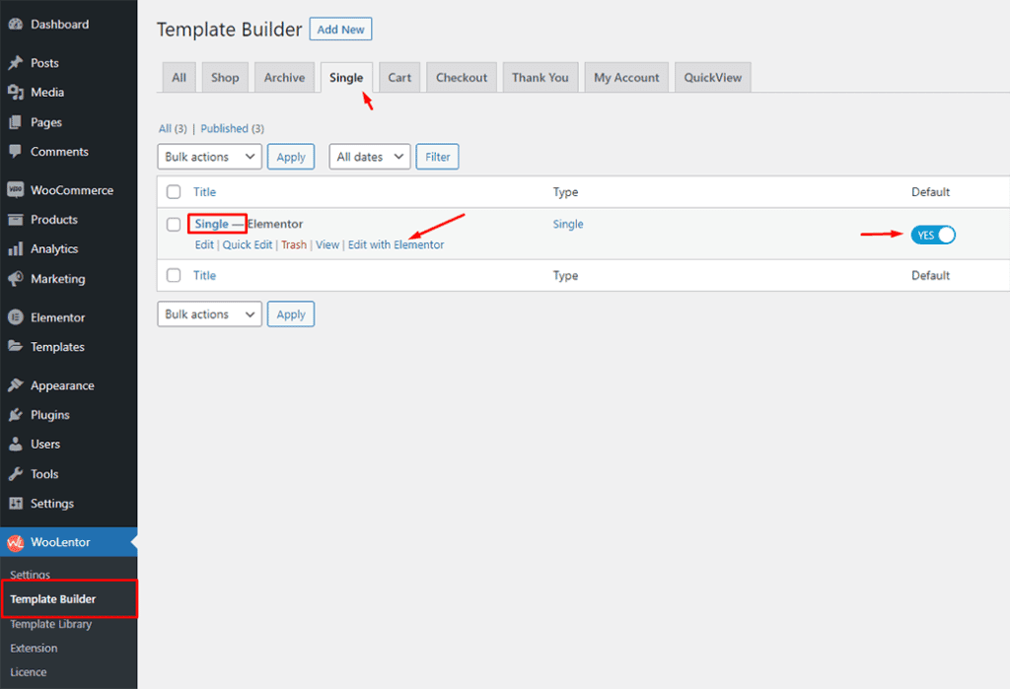Screen dimensions: 1010x689
Task: Expand the All dates filter dropdown
Action: [x=370, y=157]
